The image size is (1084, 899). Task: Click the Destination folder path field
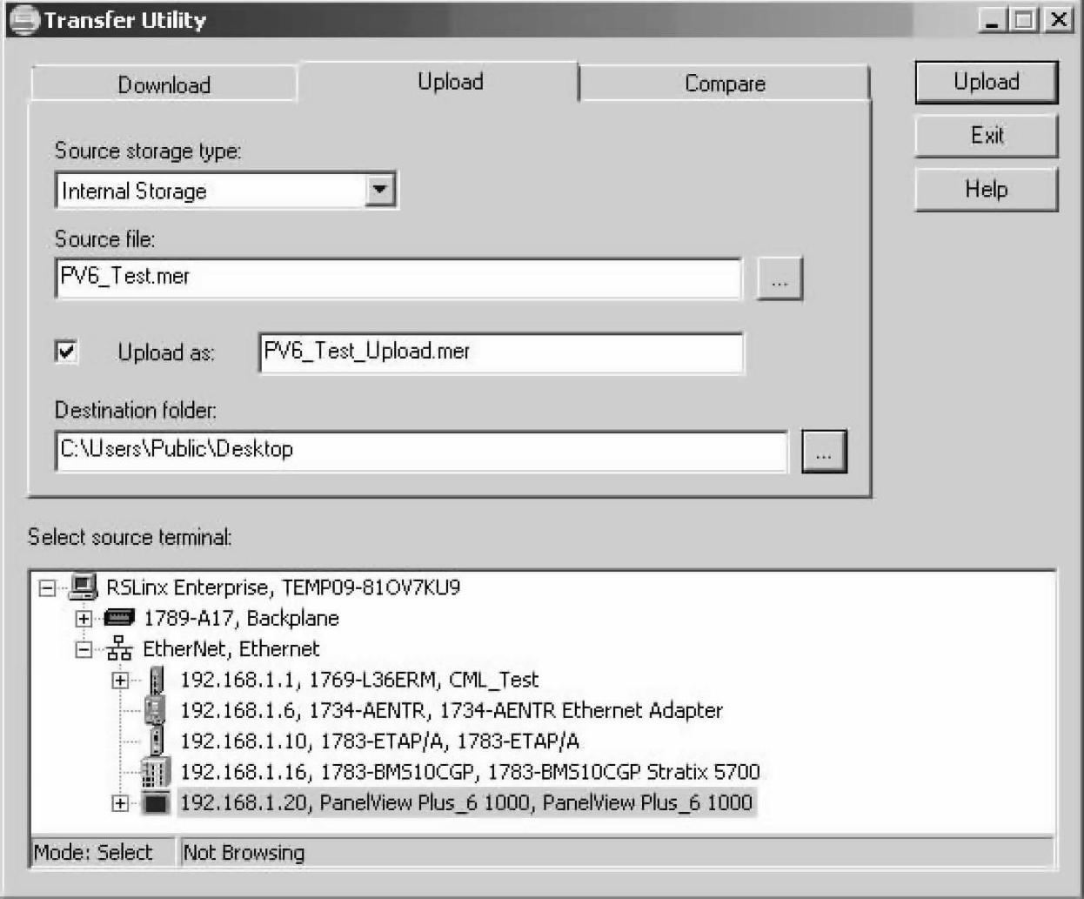421,451
